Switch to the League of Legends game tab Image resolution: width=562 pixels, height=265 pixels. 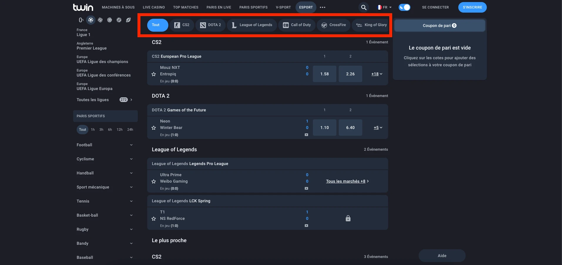(252, 25)
